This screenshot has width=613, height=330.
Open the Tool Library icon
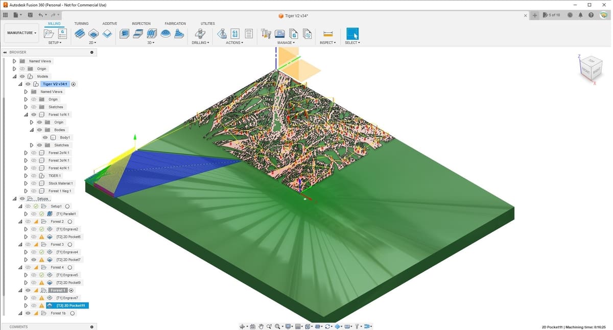[x=266, y=34]
